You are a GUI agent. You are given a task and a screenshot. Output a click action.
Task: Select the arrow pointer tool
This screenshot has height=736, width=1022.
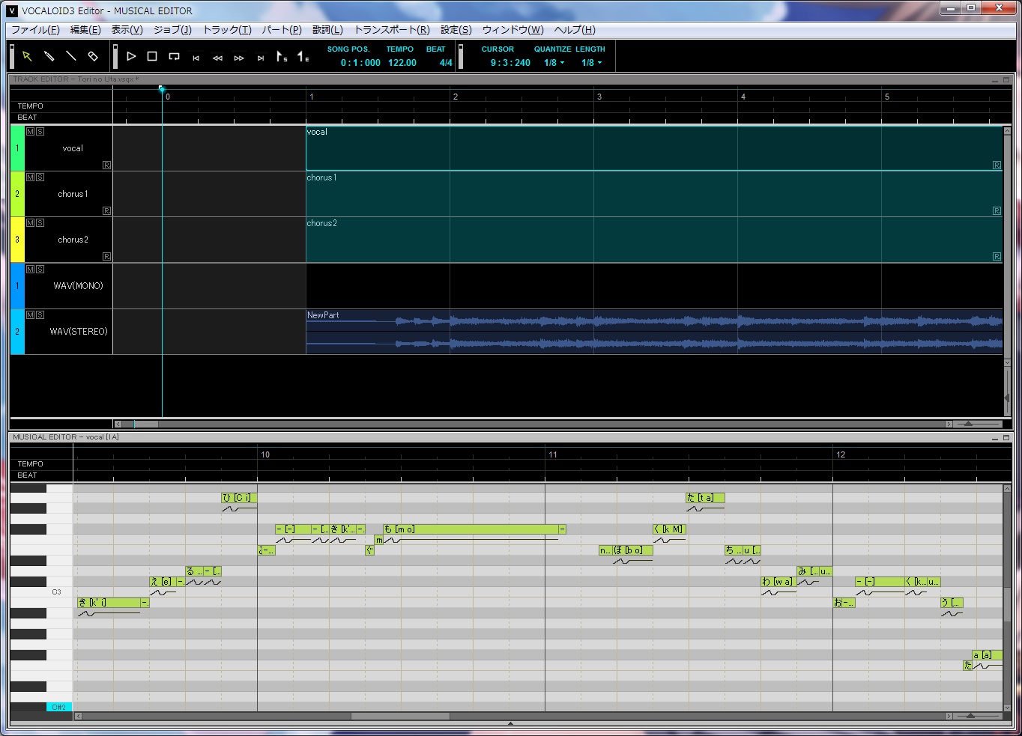[x=27, y=56]
